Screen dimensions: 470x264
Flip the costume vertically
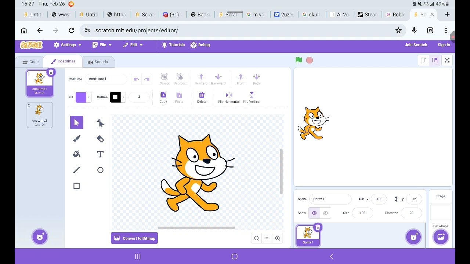[x=252, y=97]
